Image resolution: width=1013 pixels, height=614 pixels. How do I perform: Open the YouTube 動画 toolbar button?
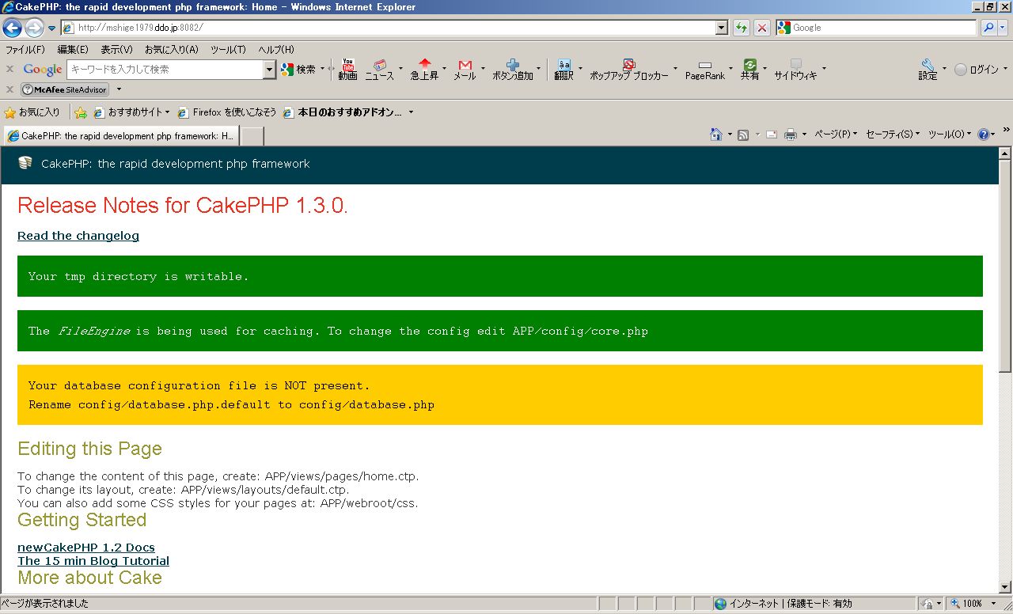347,70
